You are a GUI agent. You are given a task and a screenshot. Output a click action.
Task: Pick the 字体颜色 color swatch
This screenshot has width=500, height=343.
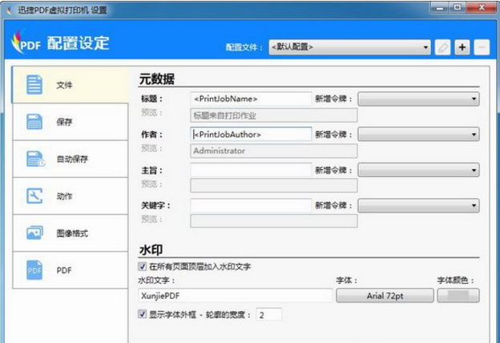point(458,296)
